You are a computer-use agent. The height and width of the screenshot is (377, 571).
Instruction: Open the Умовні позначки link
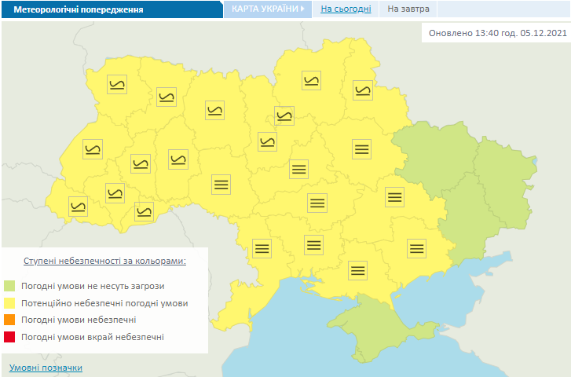point(46,368)
